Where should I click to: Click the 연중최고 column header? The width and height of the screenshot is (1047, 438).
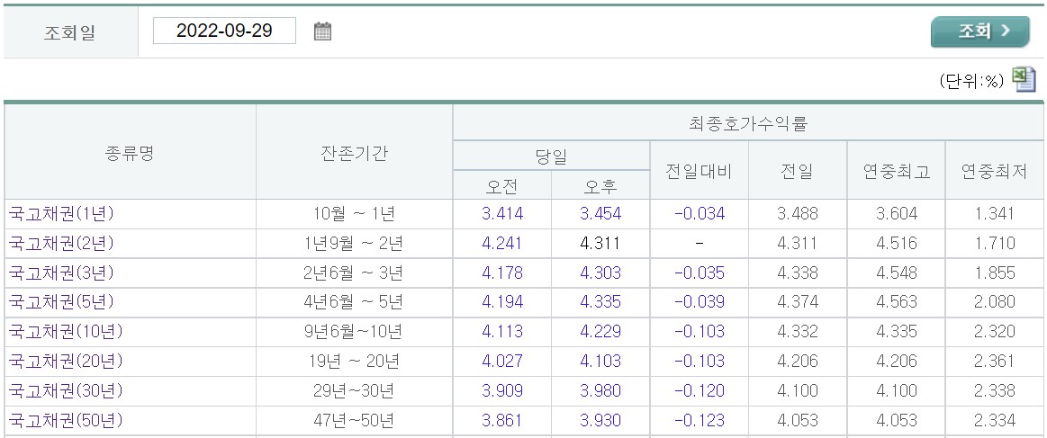[896, 171]
